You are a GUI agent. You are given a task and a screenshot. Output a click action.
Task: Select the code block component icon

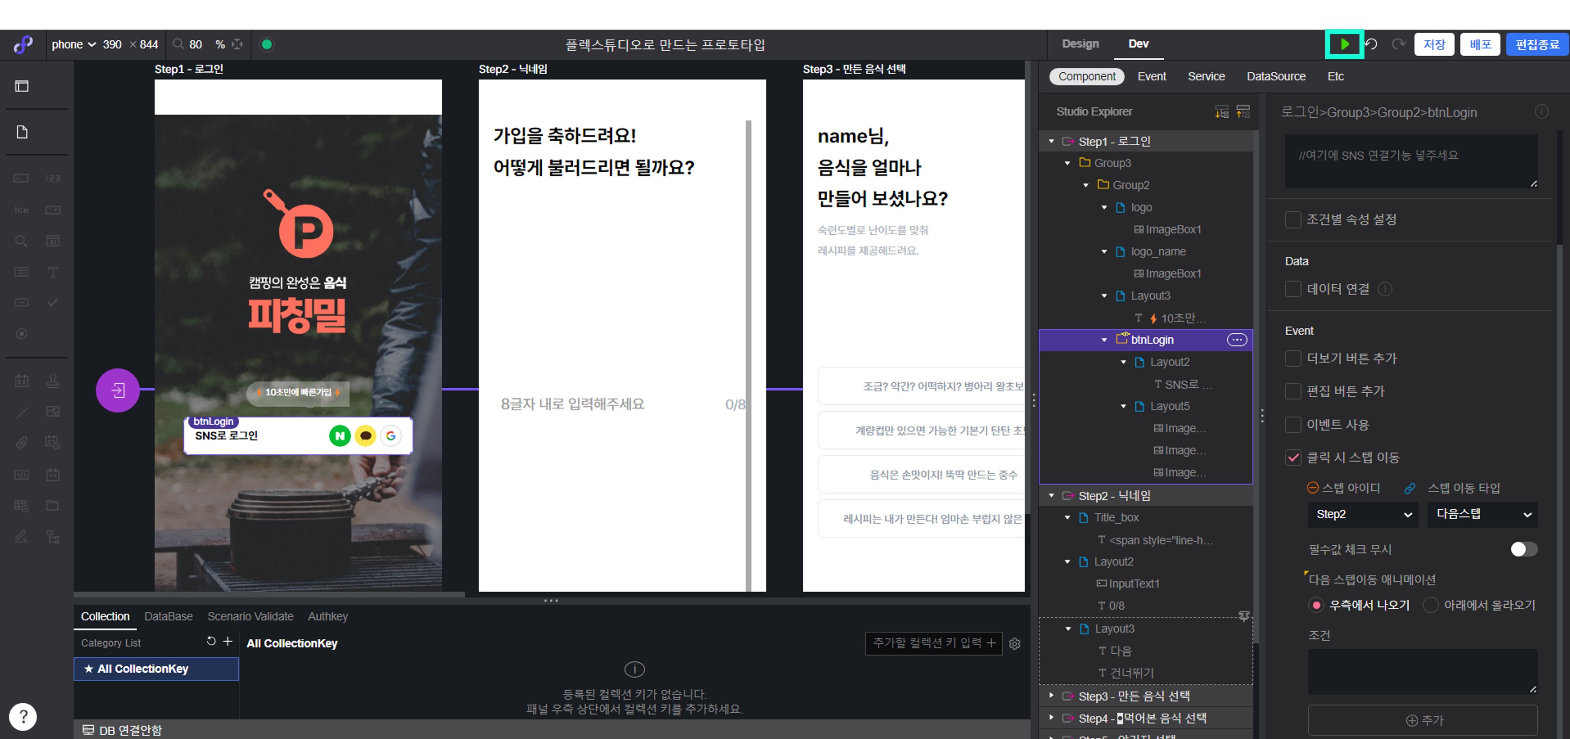coord(21,475)
